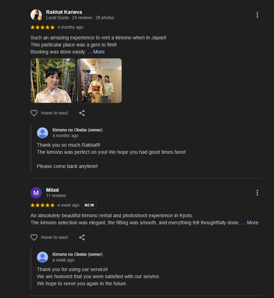Screen dimensions: 274x298
Task: Open Rakhat Karieva's reviewer name
Action: tap(63, 11)
